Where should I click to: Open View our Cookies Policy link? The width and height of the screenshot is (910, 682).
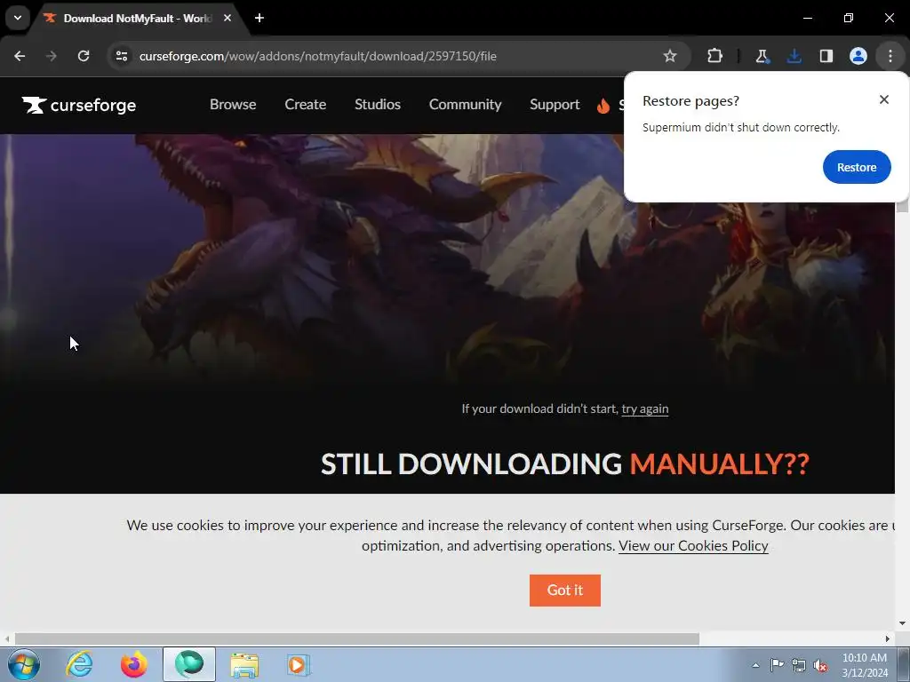point(693,546)
